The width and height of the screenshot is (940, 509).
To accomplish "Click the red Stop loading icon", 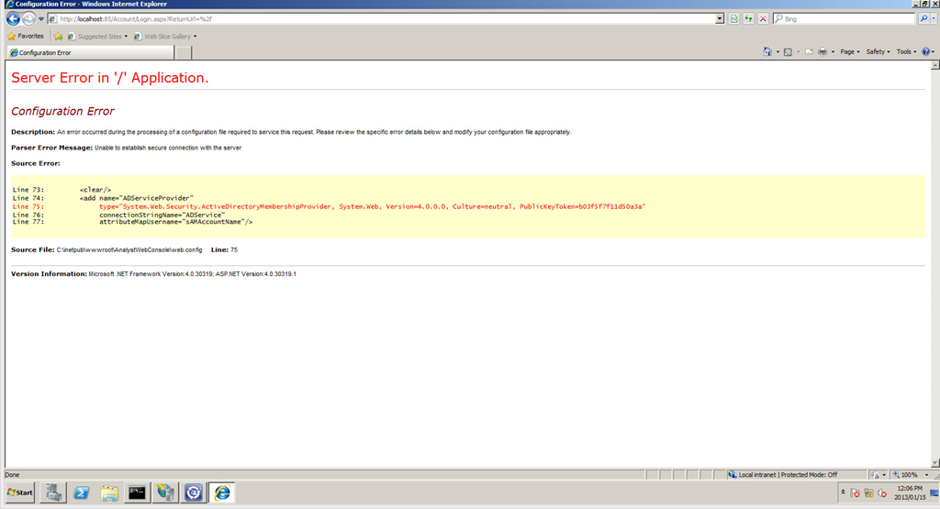I will click(763, 18).
